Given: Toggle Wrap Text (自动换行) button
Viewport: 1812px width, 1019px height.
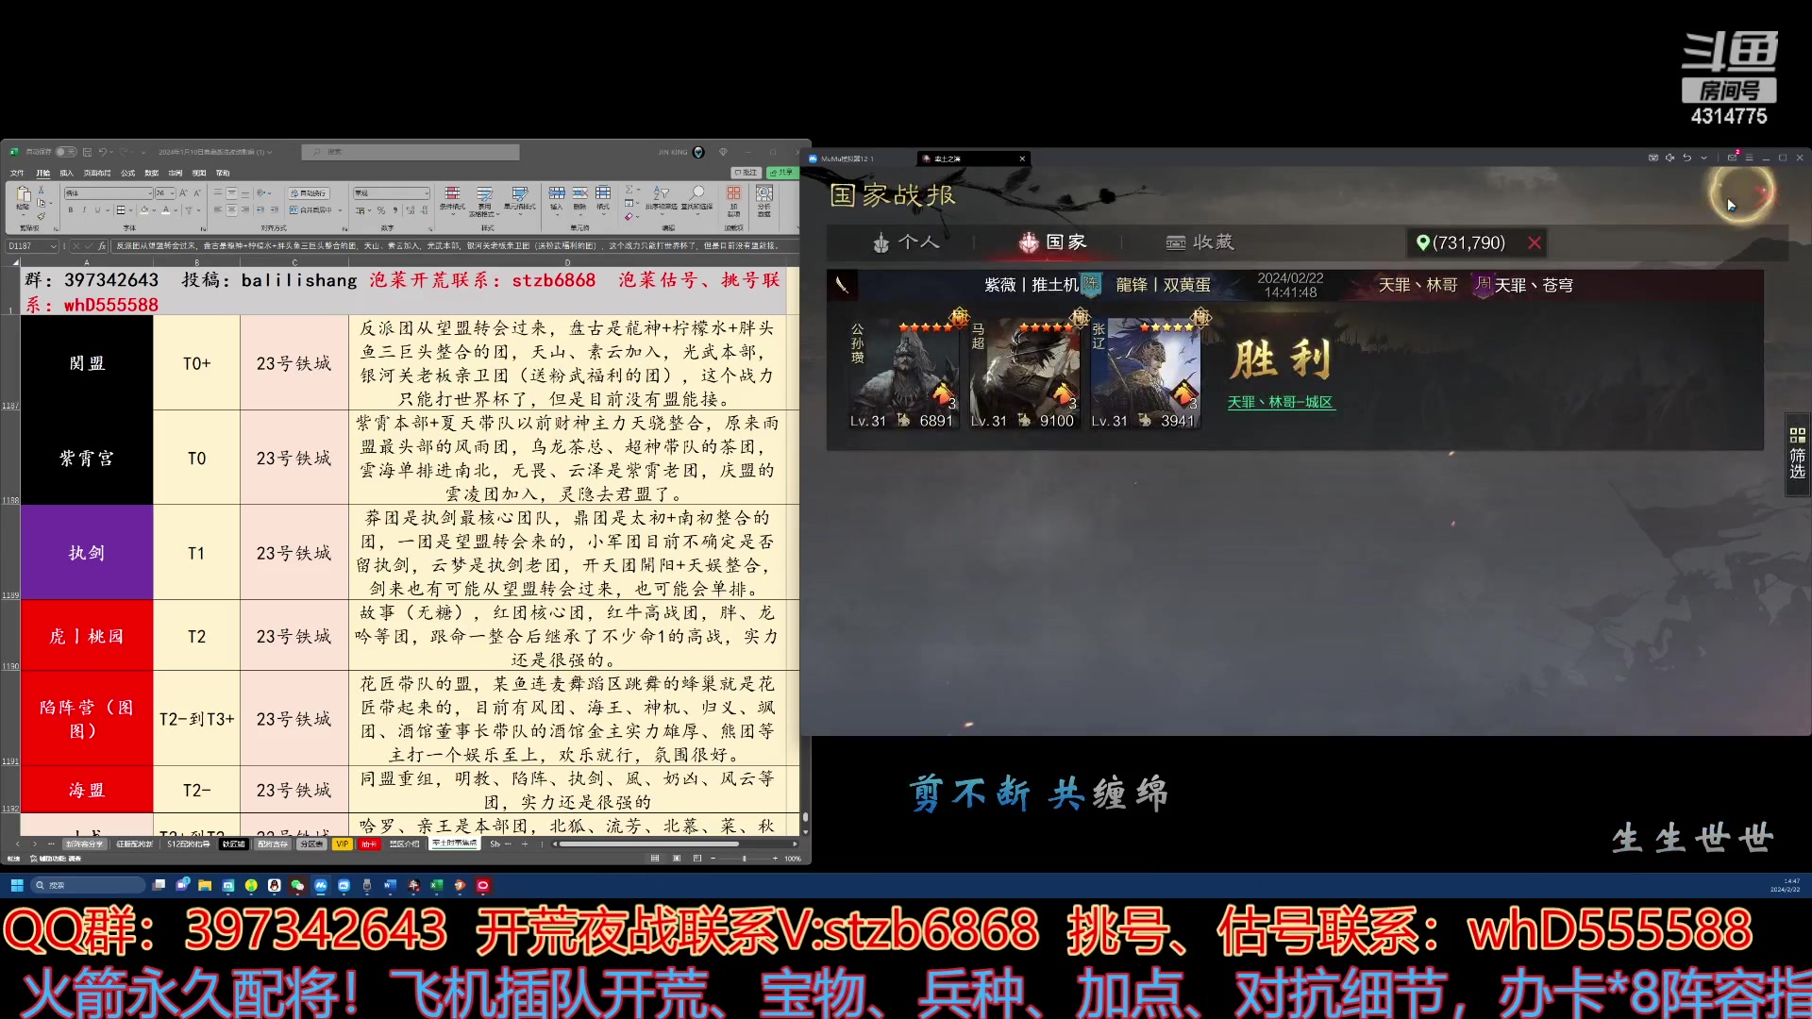Looking at the screenshot, I should [x=309, y=193].
